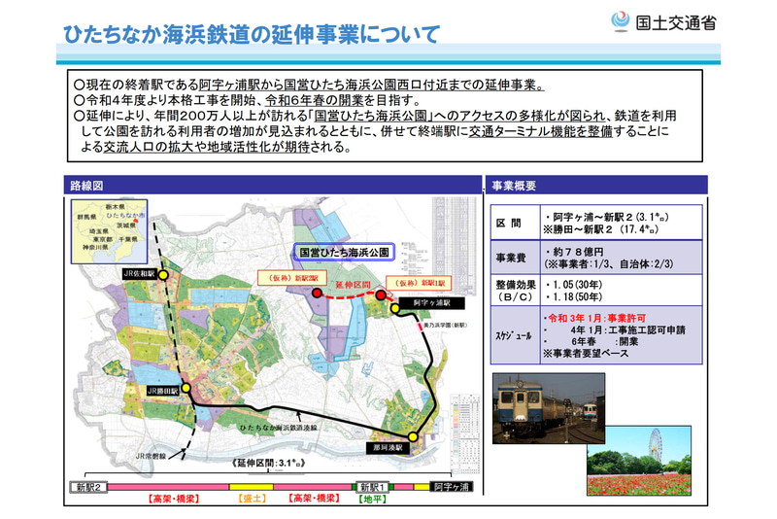Click the 約78億円 cost text
Viewport: 777px width, 519px height.
575,252
